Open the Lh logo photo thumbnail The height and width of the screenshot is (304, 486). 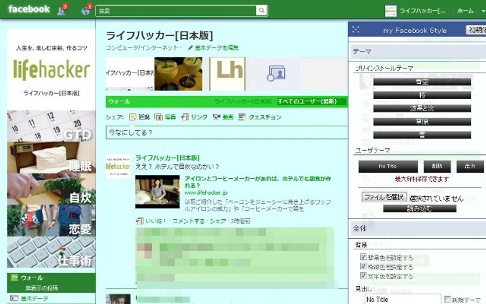point(227,74)
